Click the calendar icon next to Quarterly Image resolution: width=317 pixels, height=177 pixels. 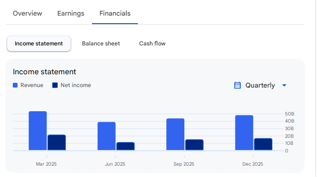click(237, 85)
